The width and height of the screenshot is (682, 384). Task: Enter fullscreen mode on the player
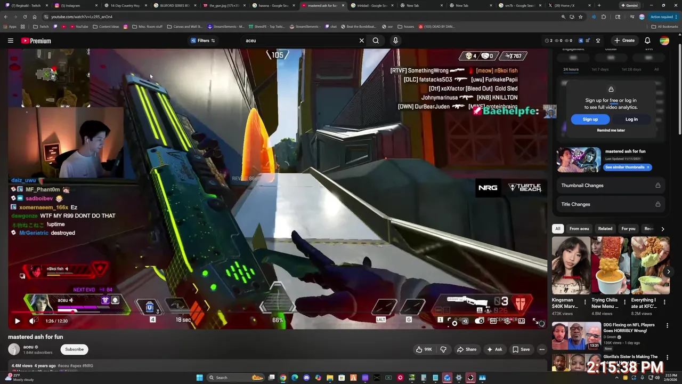pos(535,321)
